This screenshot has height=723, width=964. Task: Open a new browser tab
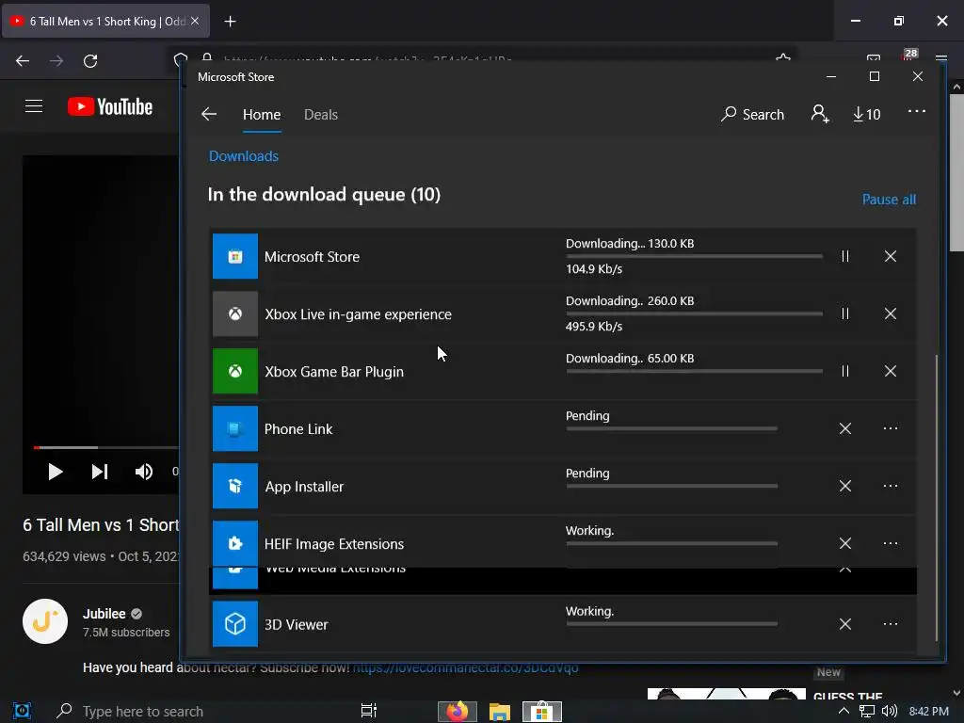tap(230, 22)
